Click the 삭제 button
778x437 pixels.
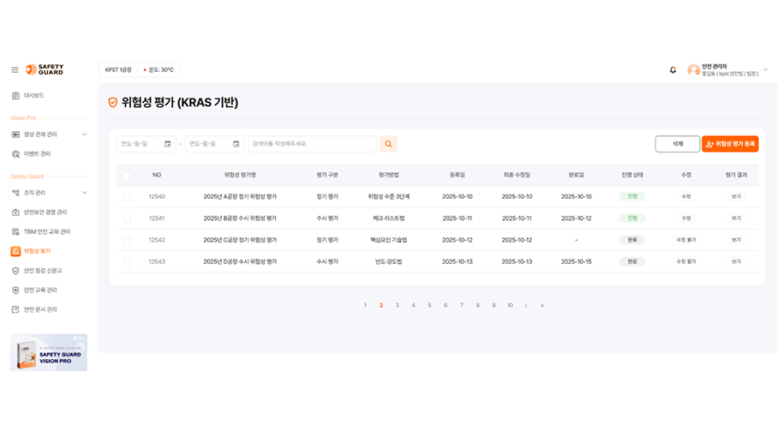pyautogui.click(x=677, y=144)
